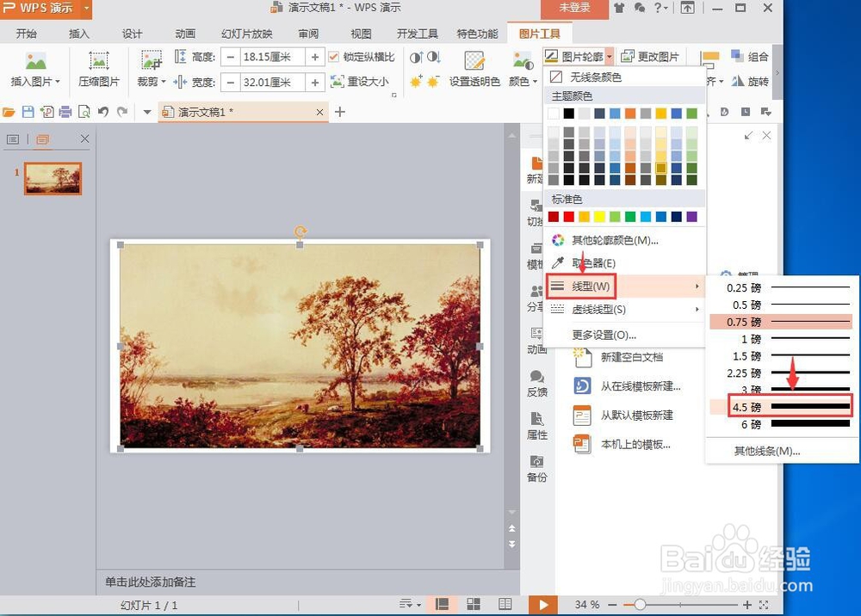Viewport: 861px width, 616px height.
Task: Toggle the Lock Aspect Ratio checkbox
Action: (333, 57)
